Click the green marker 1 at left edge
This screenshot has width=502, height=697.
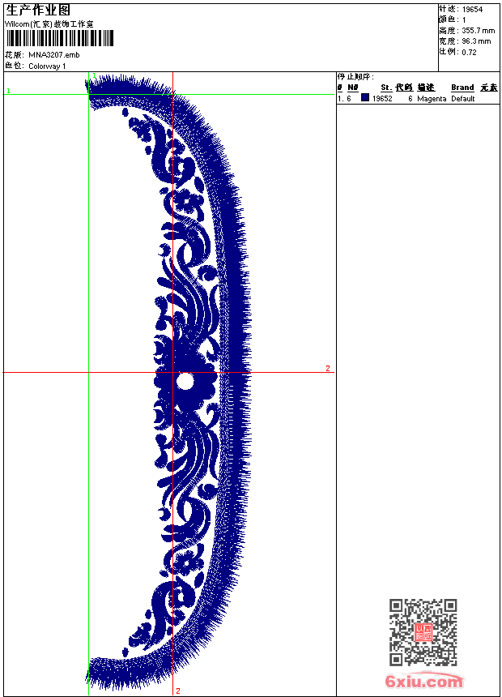[8, 91]
